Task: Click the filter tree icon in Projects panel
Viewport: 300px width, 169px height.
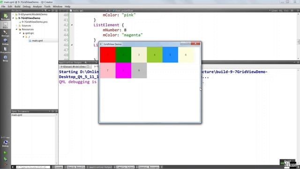Action: [45, 10]
